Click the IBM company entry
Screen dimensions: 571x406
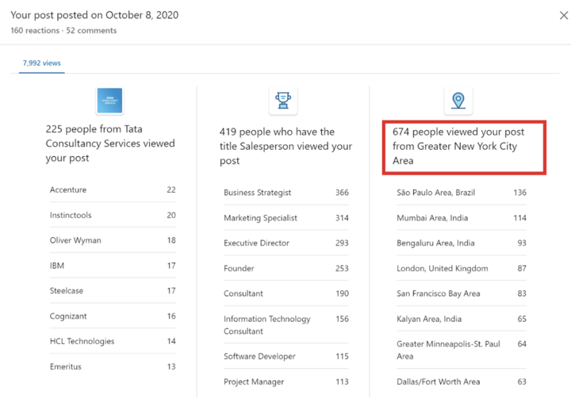(x=113, y=266)
